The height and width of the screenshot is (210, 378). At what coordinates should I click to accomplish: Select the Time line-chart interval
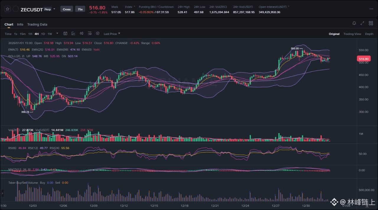coord(8,34)
